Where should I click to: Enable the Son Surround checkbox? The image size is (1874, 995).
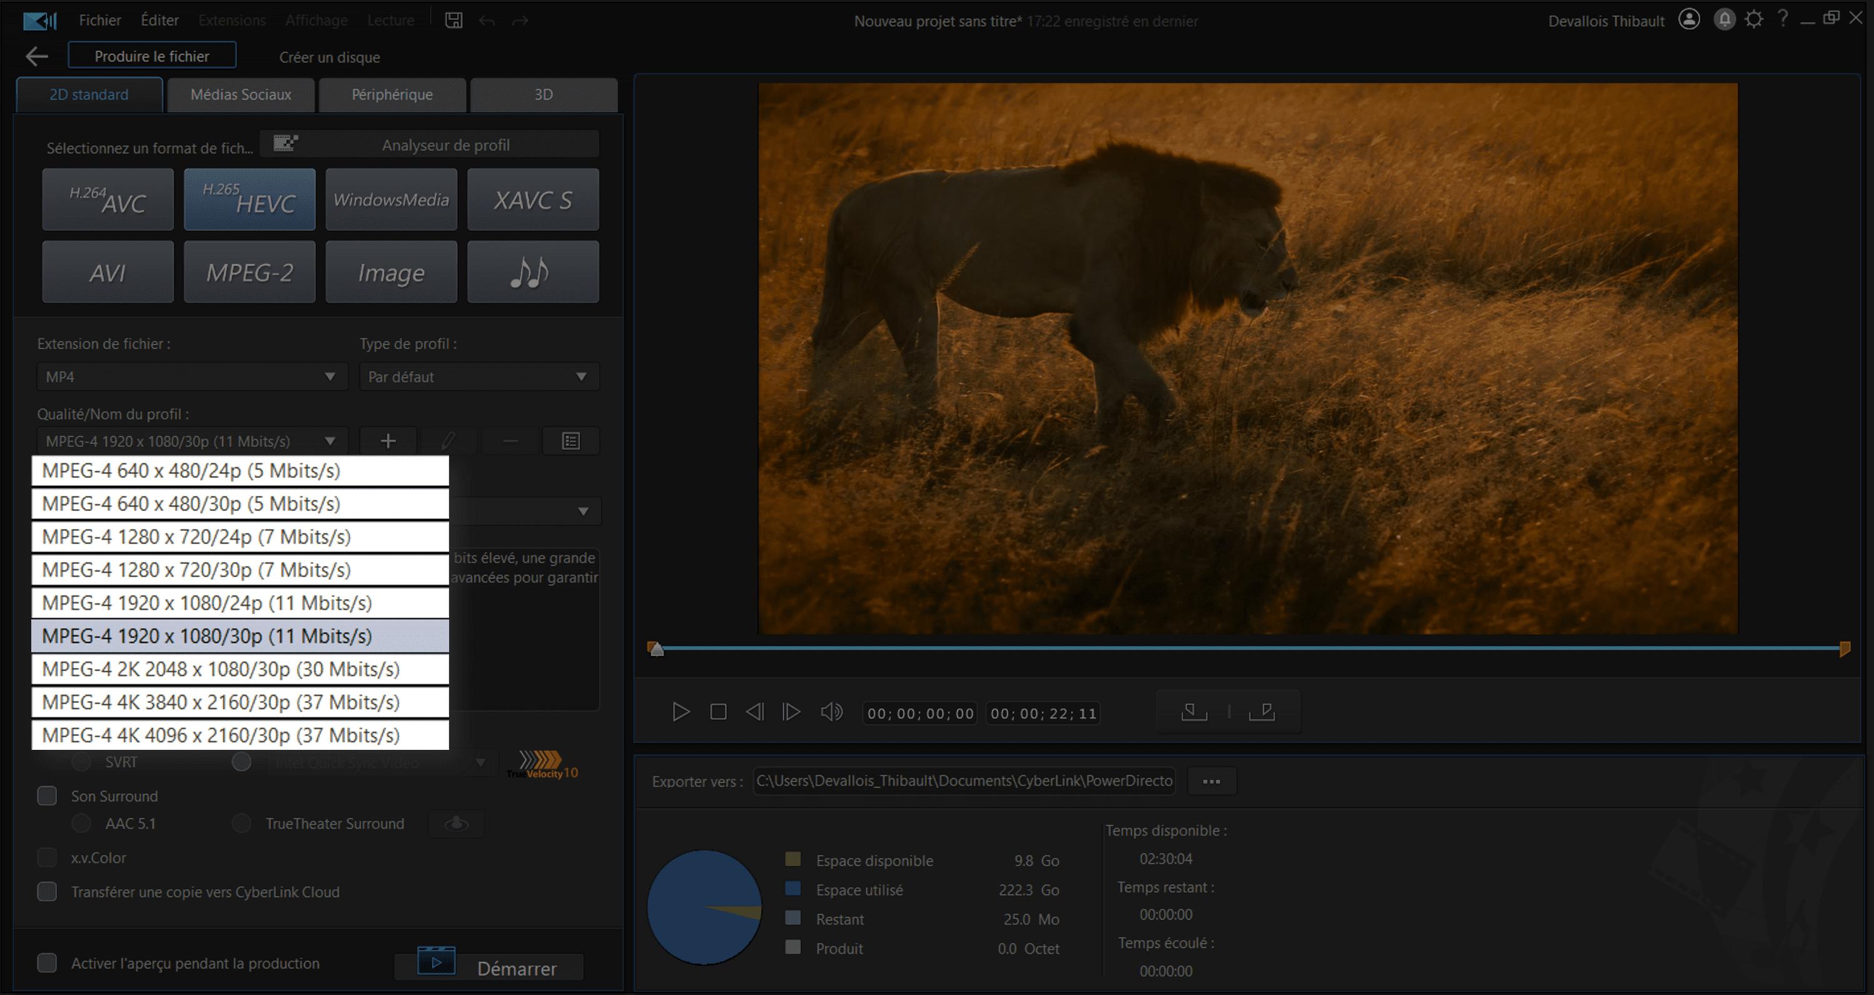point(48,795)
